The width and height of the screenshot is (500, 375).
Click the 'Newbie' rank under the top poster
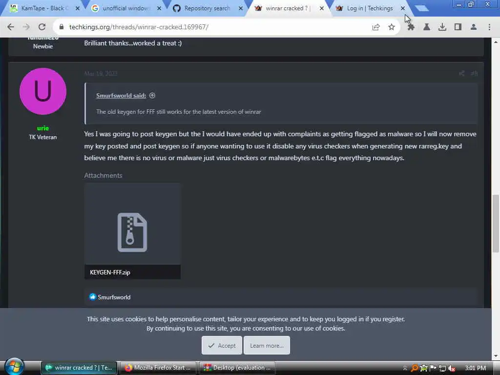tap(43, 46)
